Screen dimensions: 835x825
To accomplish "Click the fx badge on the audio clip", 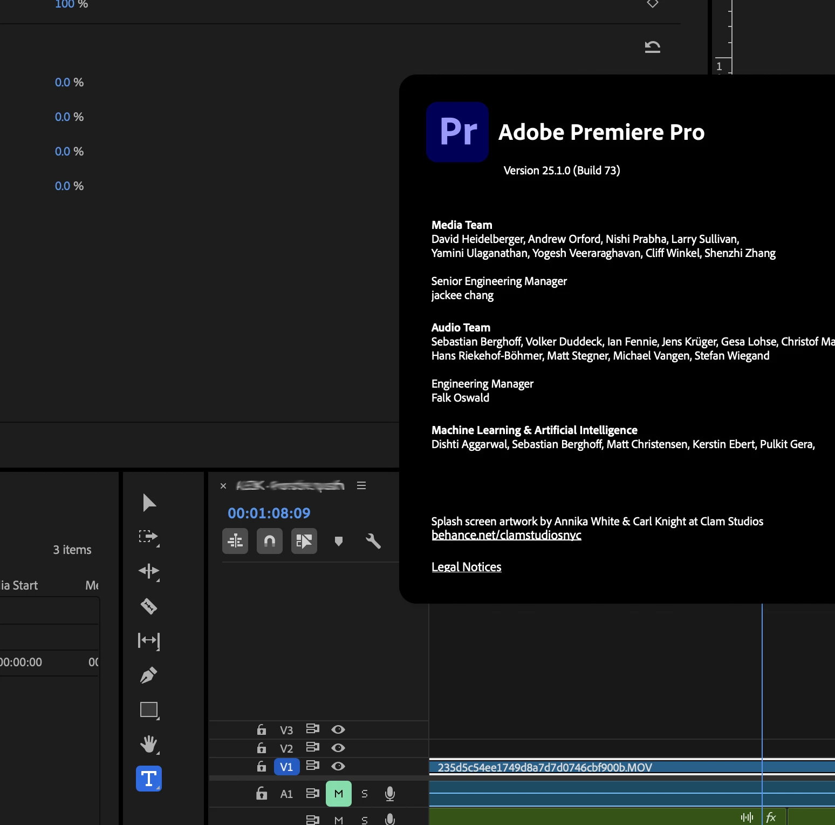I will pos(771,817).
